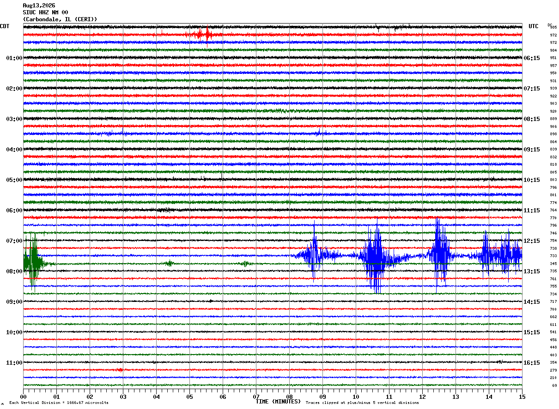Click the SIUC HHZ NM 00 station title
This screenshot has height=409, width=559.
point(45,12)
